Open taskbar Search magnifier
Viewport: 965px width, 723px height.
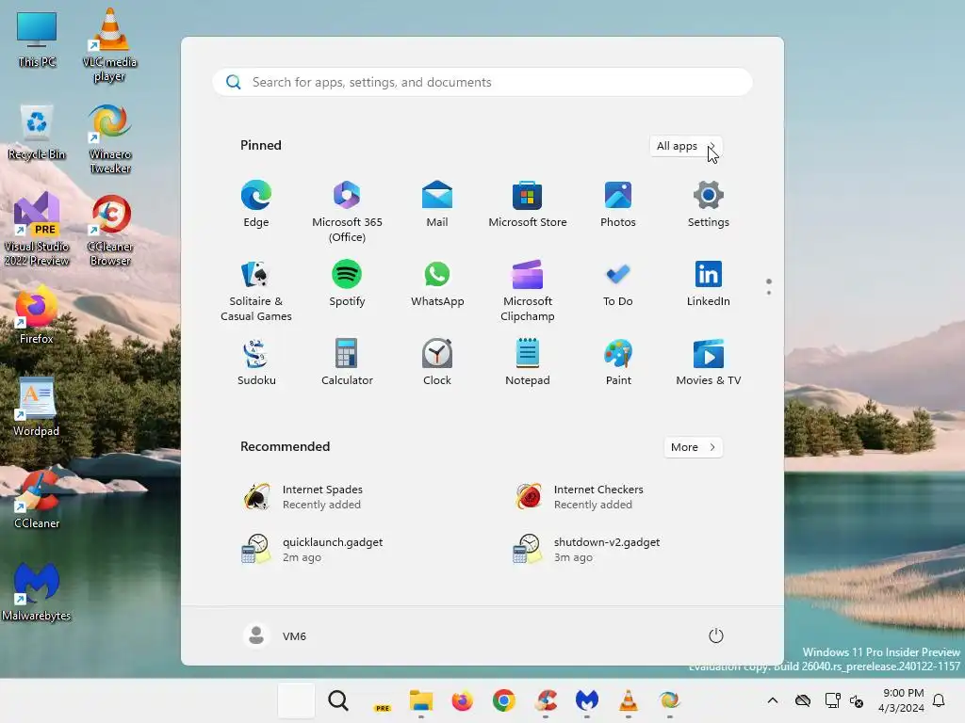338,700
